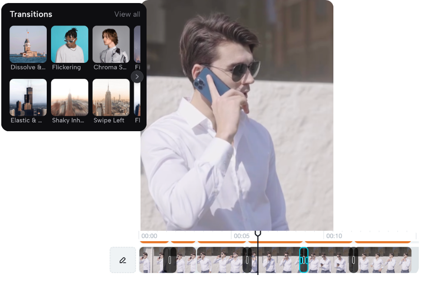Viewport: 447px width, 281px height.
Task: Select the Chroma S... transition thumbnail
Action: [111, 44]
